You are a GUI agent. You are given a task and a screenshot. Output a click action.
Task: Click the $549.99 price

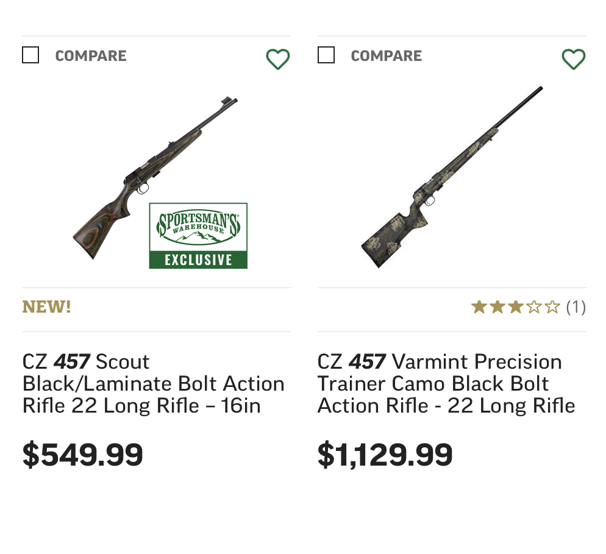coord(83,455)
